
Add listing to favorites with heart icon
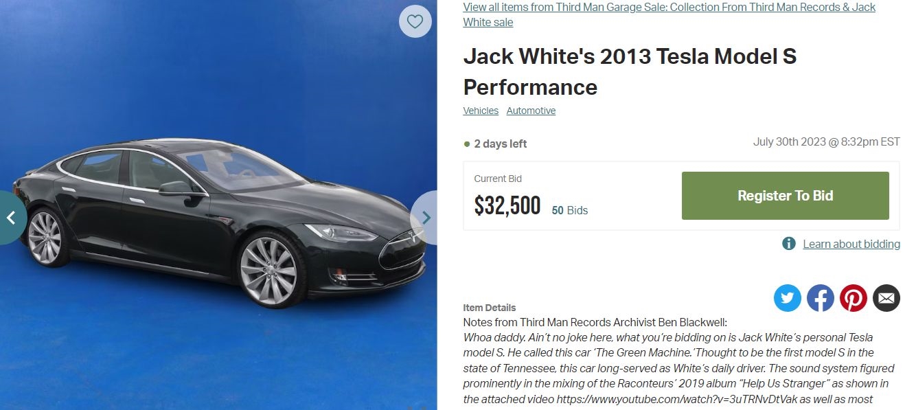(x=415, y=21)
